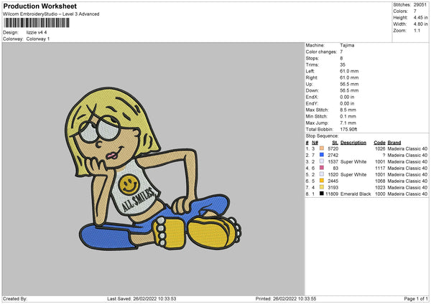Pick the pink swatch with 83 stitches
431x304 pixels.
click(322, 168)
